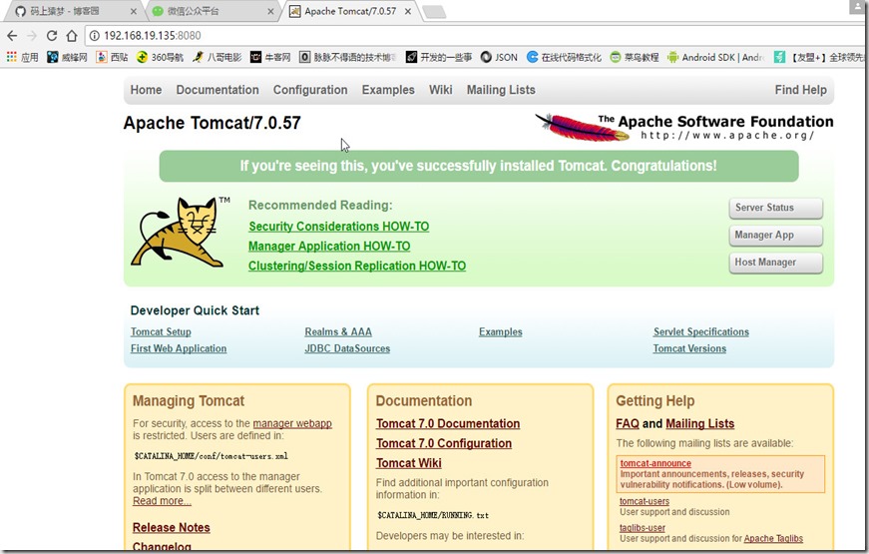Close the 码上猿梦 博客园 tab

tap(134, 11)
